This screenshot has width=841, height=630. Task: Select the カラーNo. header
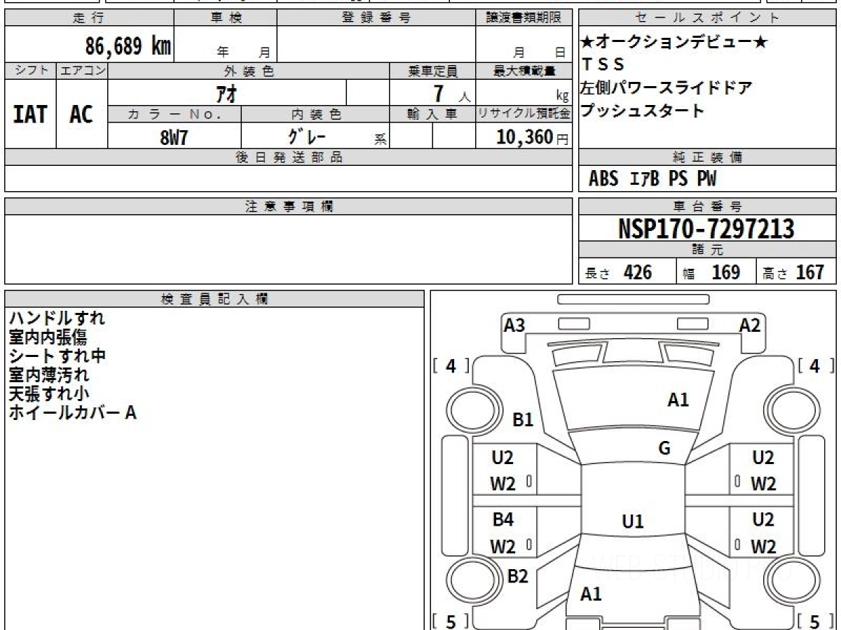click(175, 114)
